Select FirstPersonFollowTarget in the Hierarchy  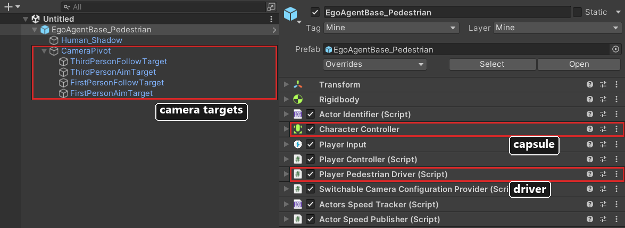(117, 83)
